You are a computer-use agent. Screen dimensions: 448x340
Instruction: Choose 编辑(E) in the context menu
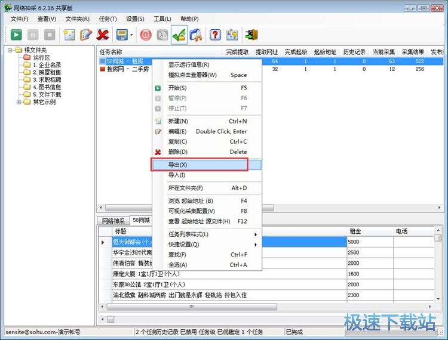tap(207, 131)
